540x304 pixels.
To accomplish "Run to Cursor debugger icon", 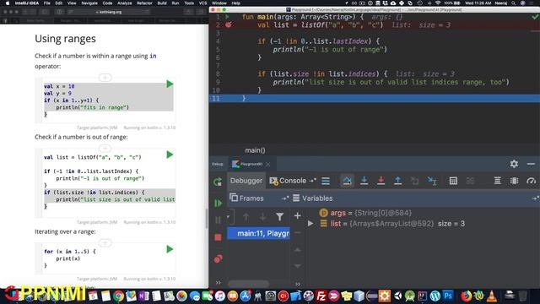I will 432,181.
